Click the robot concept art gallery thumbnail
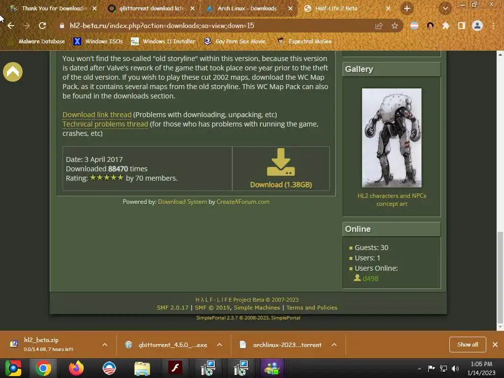 coord(391,138)
